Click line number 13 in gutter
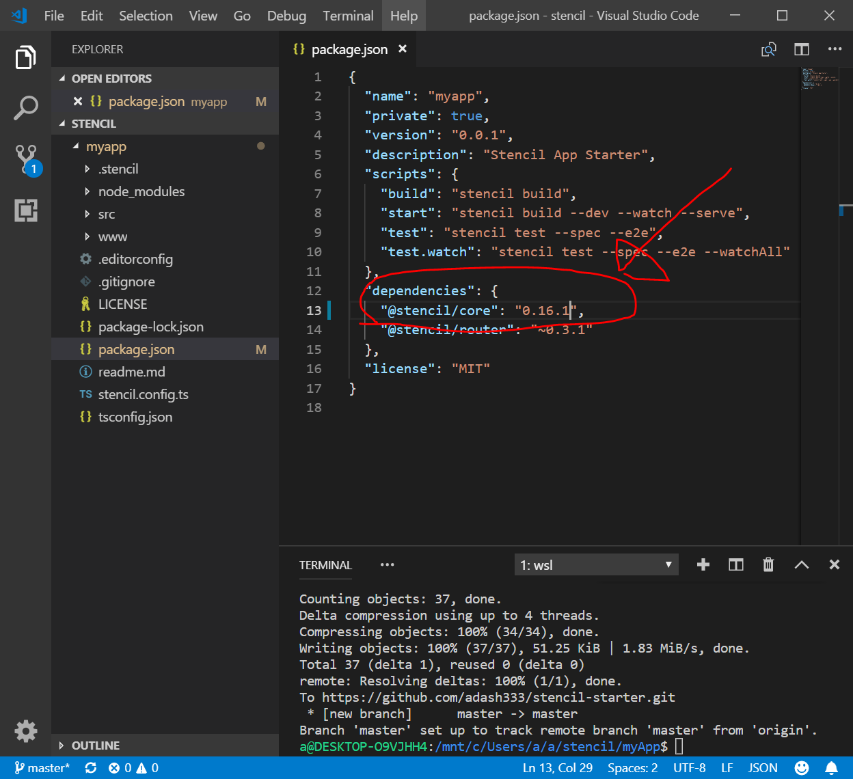Viewport: 853px width, 779px height. tap(314, 310)
